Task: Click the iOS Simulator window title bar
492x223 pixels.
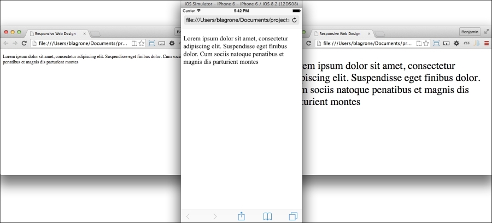Action: tap(241, 3)
